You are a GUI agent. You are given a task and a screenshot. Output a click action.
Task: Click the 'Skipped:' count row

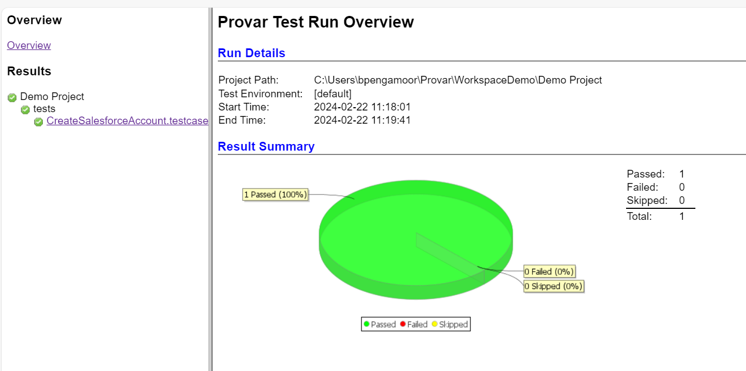pos(656,201)
